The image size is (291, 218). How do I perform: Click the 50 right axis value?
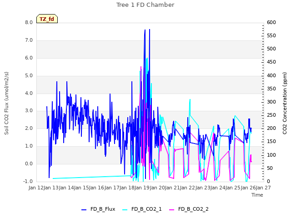point(270,168)
